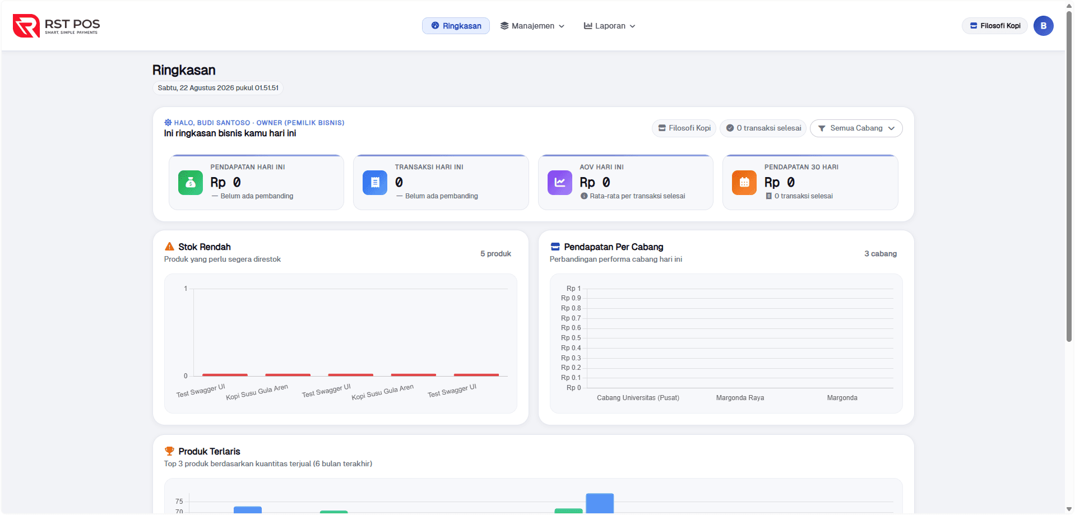The width and height of the screenshot is (1075, 515).
Task: Click the orange calendar icon for Pendapatan 30 Hari
Action: tap(744, 183)
